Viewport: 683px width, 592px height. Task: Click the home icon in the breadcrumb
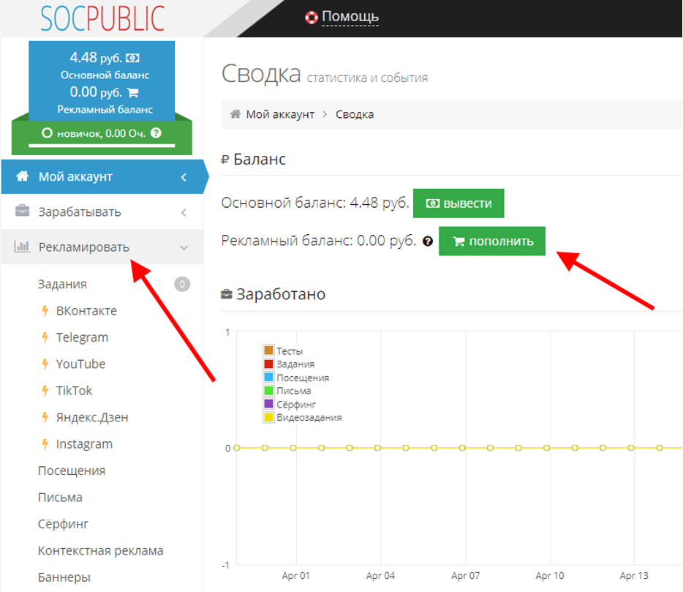pos(235,113)
